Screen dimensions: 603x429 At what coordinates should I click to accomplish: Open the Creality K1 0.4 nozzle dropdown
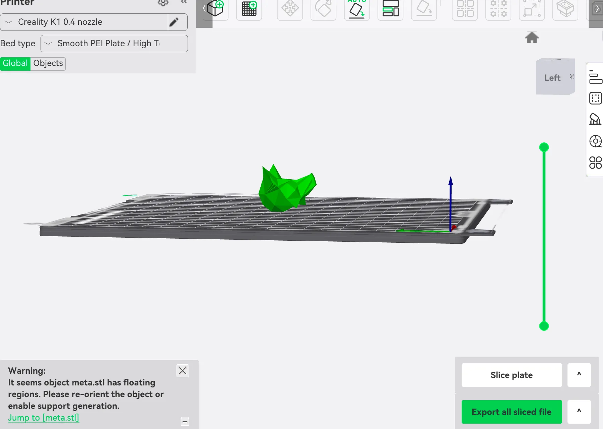[x=84, y=22]
